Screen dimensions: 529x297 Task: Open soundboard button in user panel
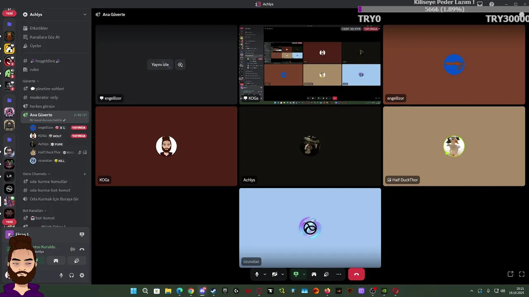76,261
